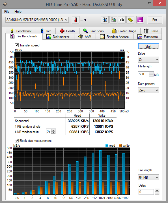Screen dimensions: 168x203
Task: Click the 4 KB random single label
Action: [x=27, y=127]
